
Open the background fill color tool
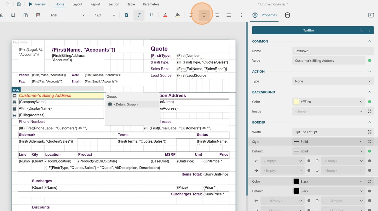click(x=178, y=15)
